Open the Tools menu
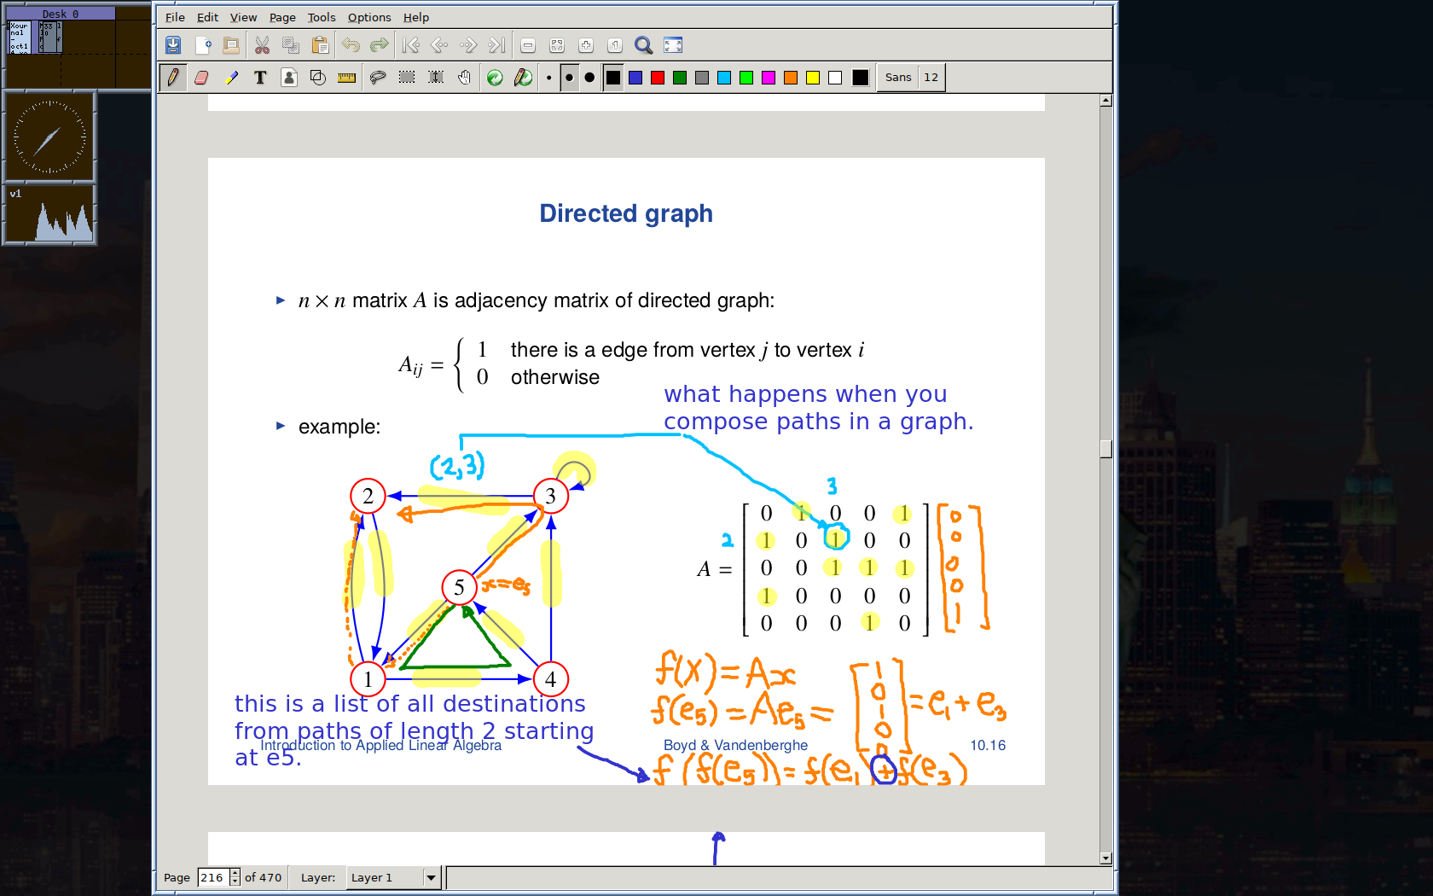 coord(321,17)
